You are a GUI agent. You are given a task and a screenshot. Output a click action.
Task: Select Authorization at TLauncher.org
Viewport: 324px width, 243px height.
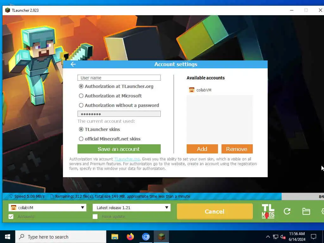click(x=81, y=86)
